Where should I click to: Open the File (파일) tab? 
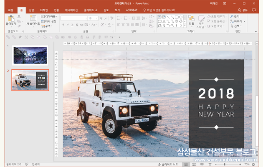click(x=11, y=10)
